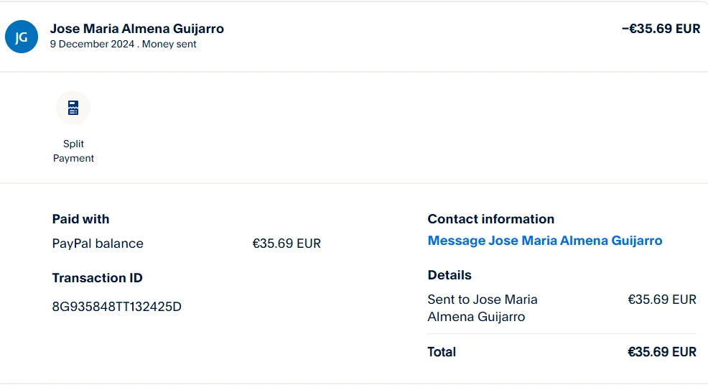708x385 pixels.
Task: Open message link to Jose Maria Almena Guijarro
Action: coord(544,241)
